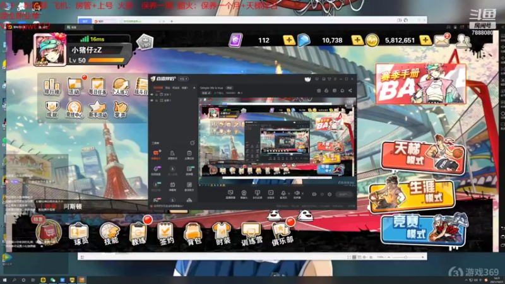Click the start streaming button
This screenshot has width=505, height=284.
coord(344,194)
